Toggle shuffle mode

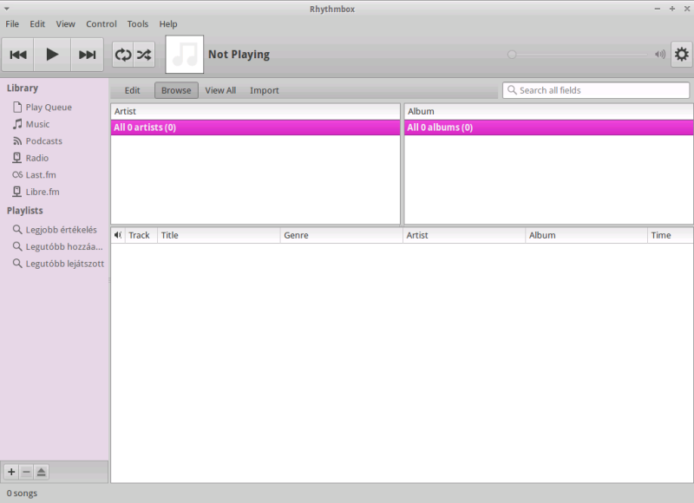144,55
